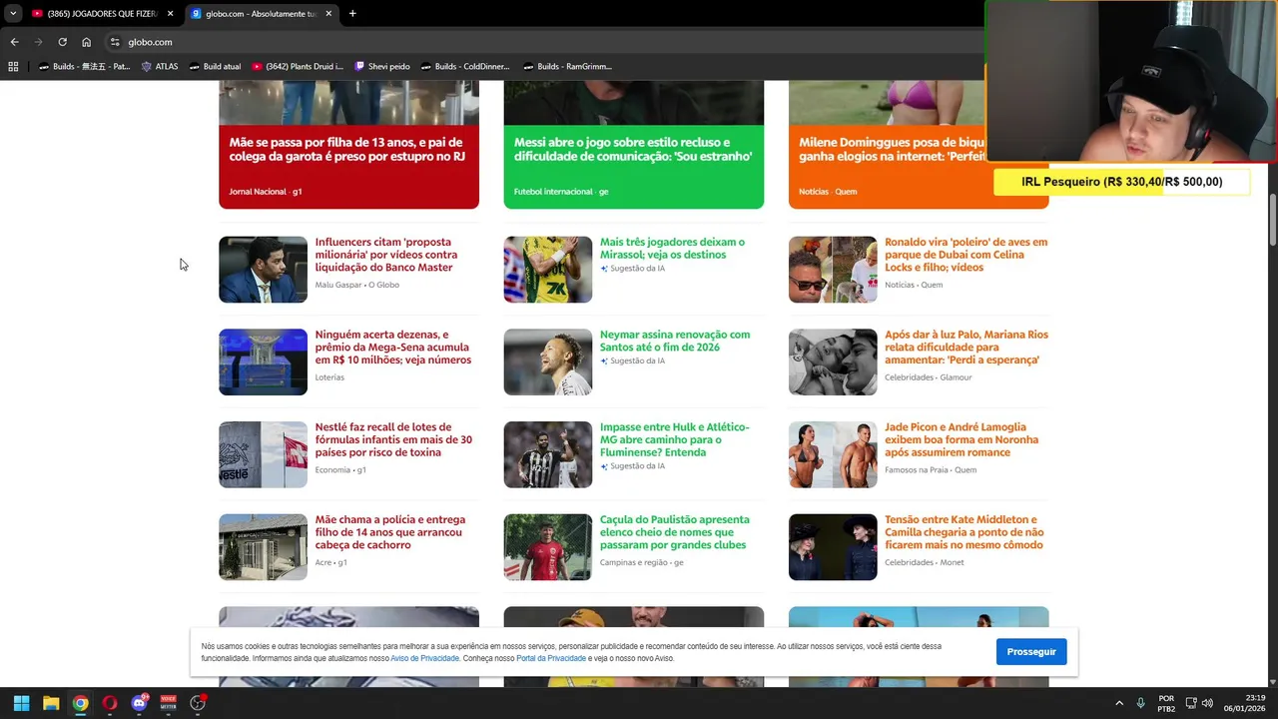The image size is (1278, 719).
Task: Open the Nestlé recall headline
Action: [393, 439]
